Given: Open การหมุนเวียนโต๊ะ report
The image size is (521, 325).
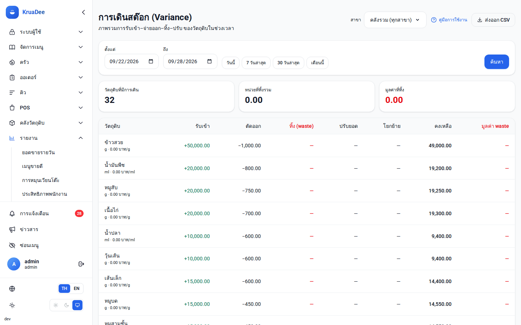Looking at the screenshot, I should [41, 180].
